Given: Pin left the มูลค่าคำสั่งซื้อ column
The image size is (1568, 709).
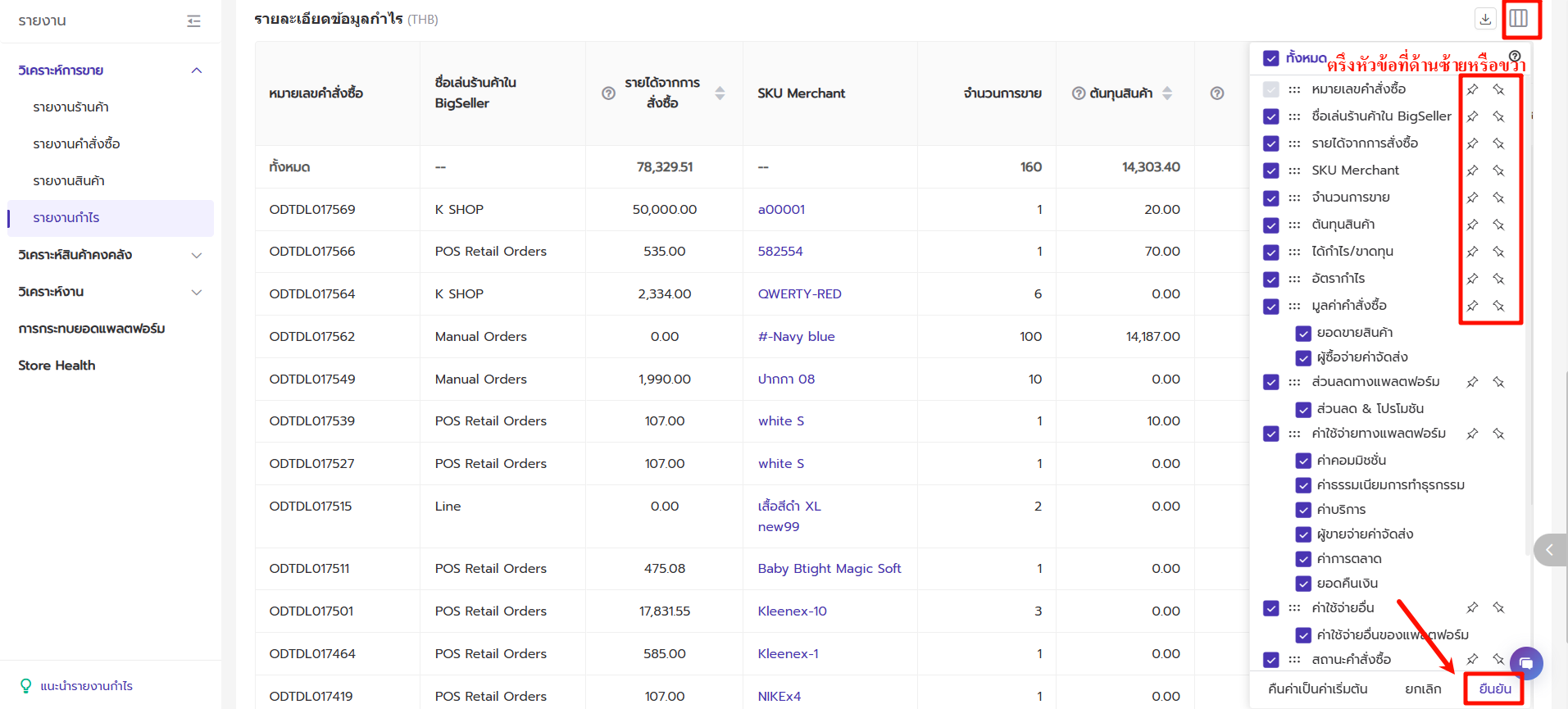Looking at the screenshot, I should (1472, 306).
